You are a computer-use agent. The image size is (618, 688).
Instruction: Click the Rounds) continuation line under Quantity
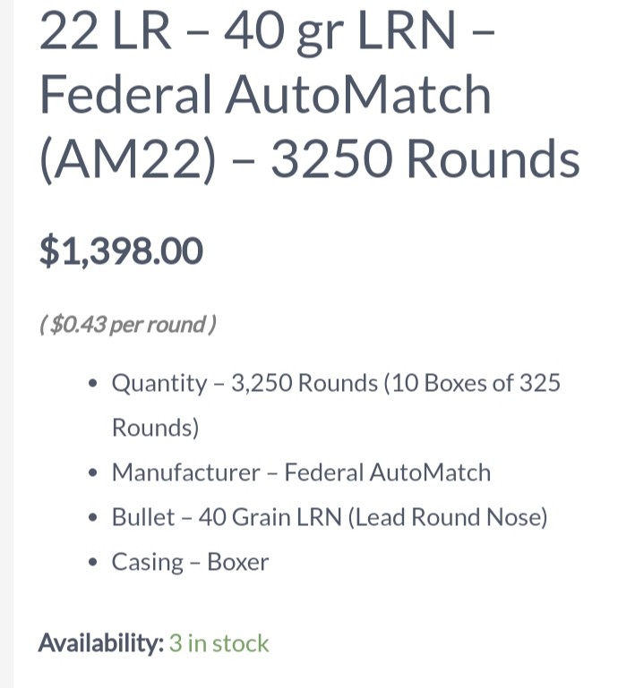pos(156,428)
